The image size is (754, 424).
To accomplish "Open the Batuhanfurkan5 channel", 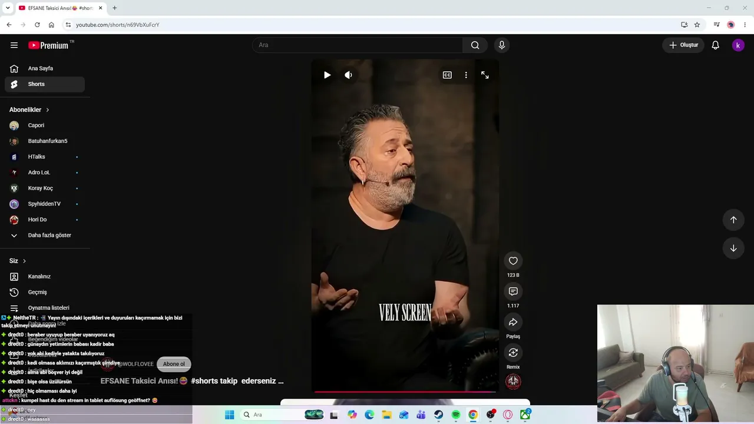I will pos(45,141).
